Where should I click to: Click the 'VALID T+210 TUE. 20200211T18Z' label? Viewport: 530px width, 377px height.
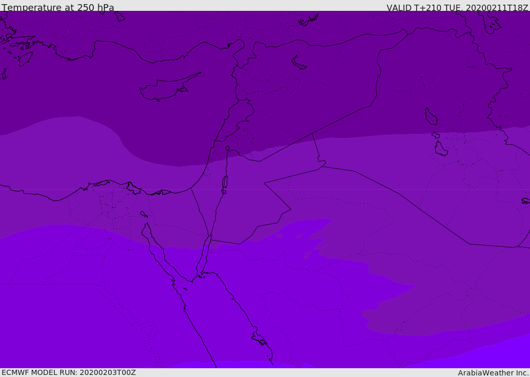[x=458, y=7]
